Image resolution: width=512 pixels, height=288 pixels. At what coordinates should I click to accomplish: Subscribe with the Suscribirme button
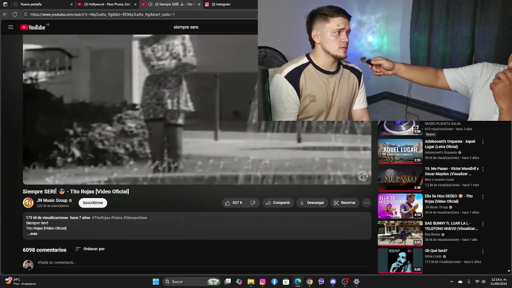click(x=93, y=203)
